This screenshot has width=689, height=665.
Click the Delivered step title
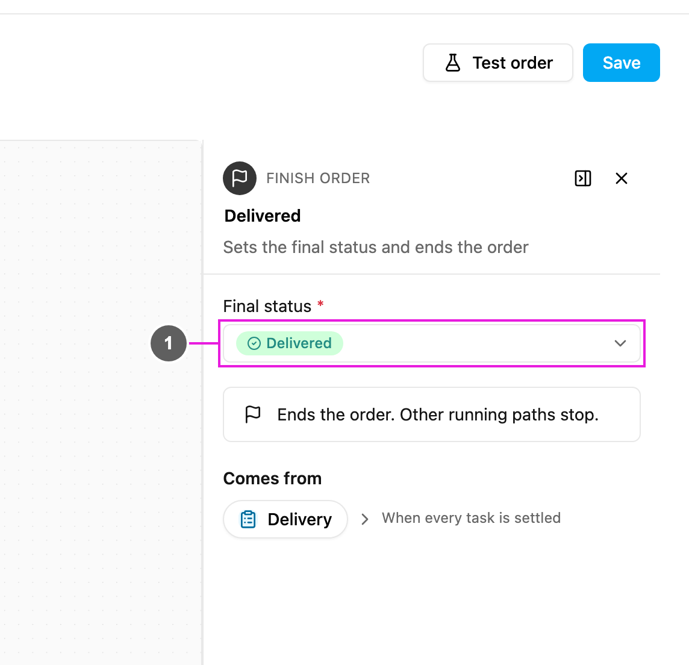(x=263, y=216)
